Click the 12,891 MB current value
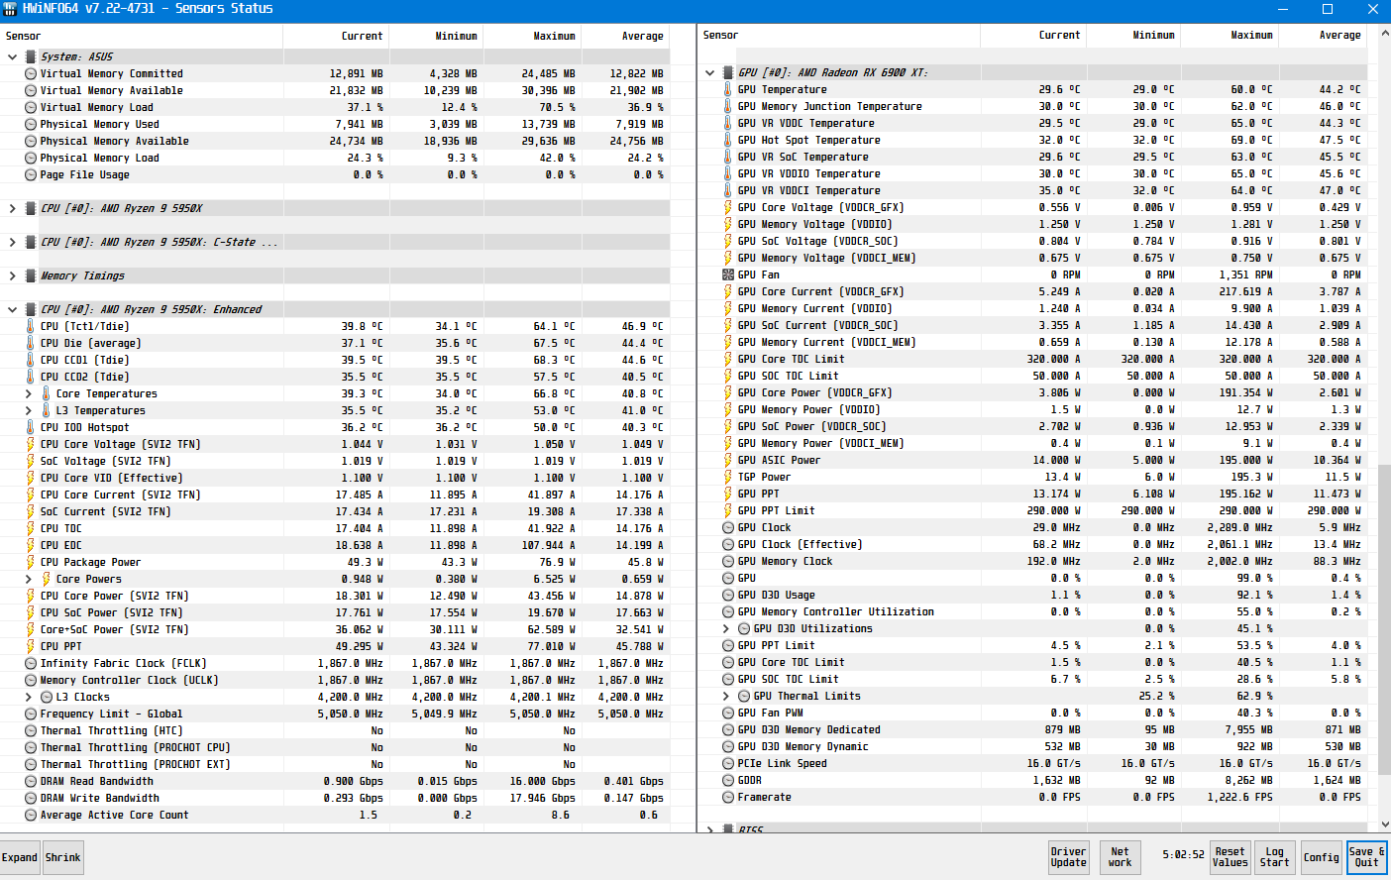 pyautogui.click(x=356, y=73)
